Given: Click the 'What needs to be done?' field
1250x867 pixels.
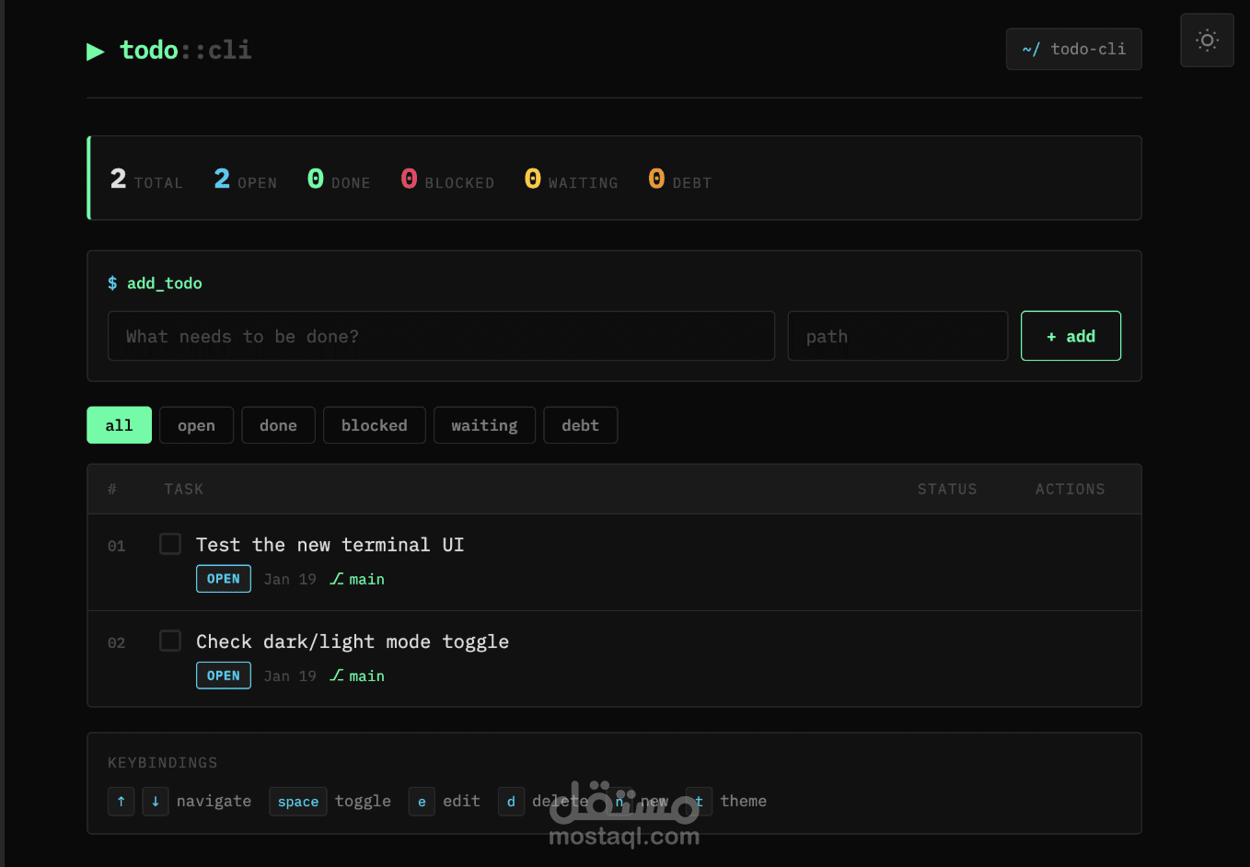Looking at the screenshot, I should [x=441, y=336].
